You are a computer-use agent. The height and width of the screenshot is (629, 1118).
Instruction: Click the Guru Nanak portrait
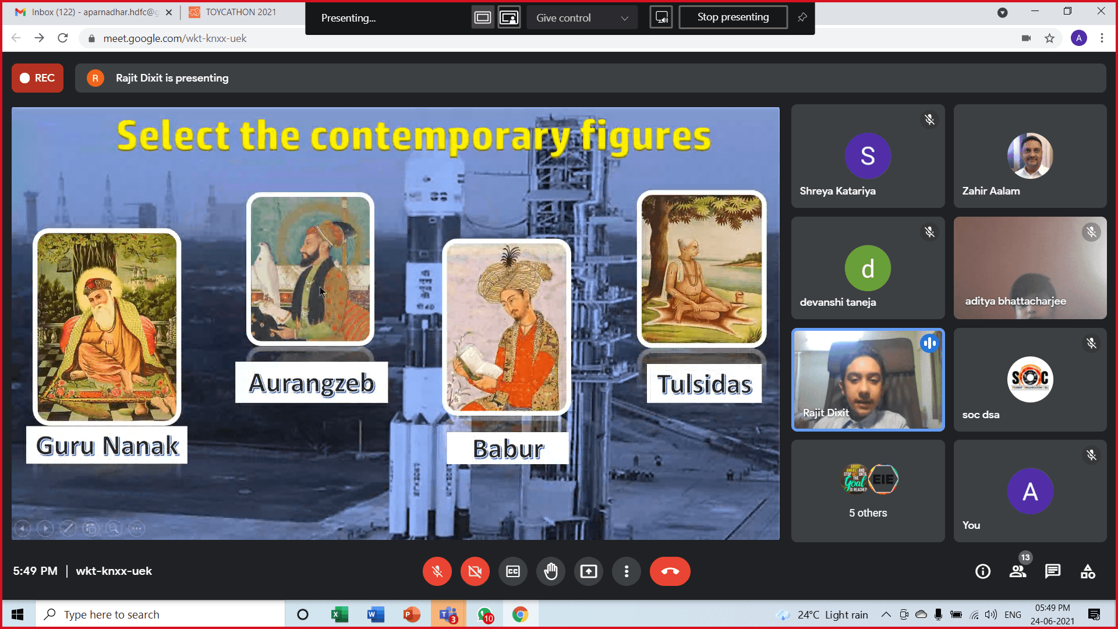point(107,327)
